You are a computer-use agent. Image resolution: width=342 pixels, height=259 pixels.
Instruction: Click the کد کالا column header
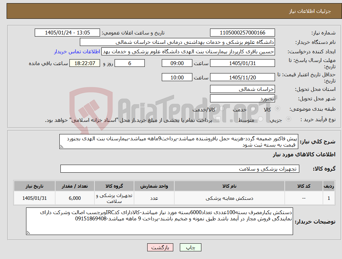(x=304, y=186)
